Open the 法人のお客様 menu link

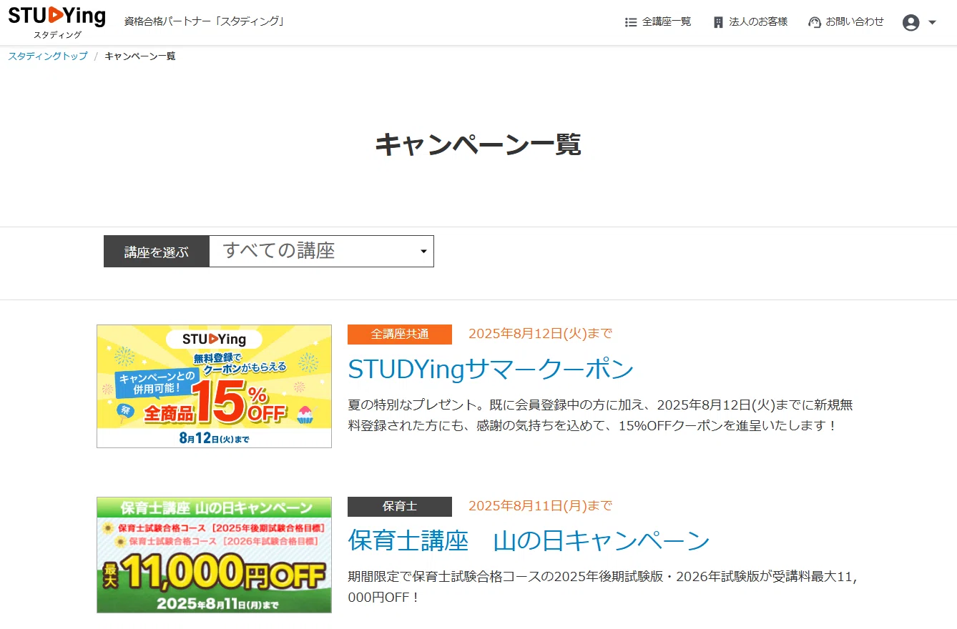point(758,22)
